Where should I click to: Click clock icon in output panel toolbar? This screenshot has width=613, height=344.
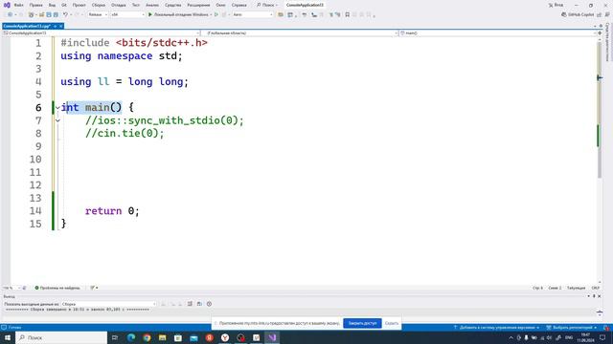click(209, 304)
